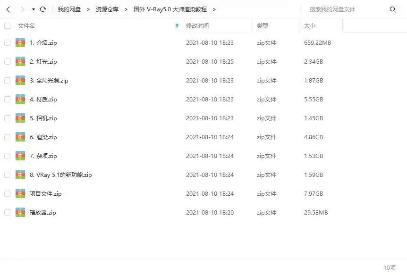This screenshot has width=407, height=275.
Task: Open the file 8. VRay 5.1的新功能.zip
Action: click(x=60, y=175)
